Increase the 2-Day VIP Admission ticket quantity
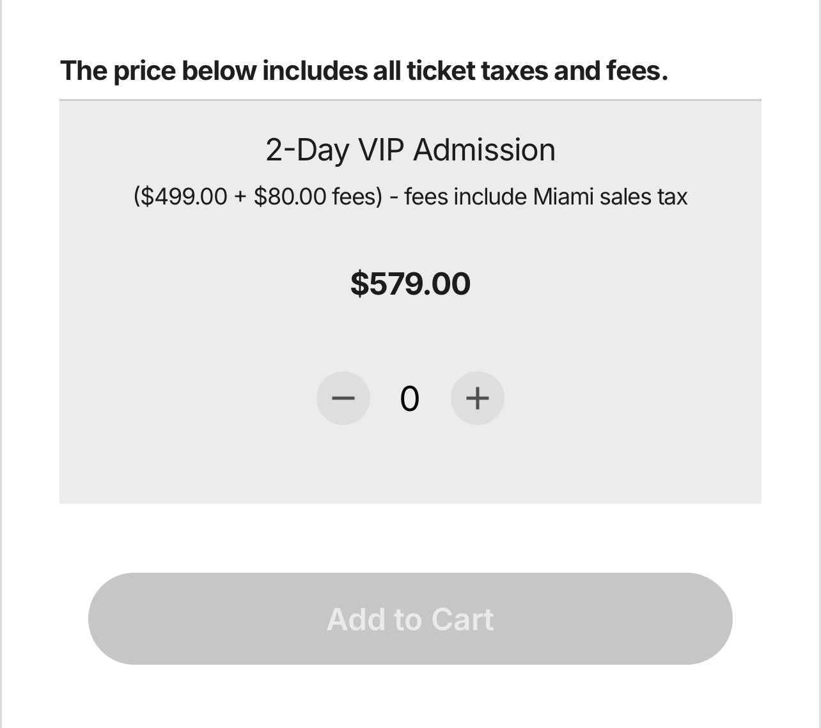Viewport: 821px width, 728px height. 478,398
